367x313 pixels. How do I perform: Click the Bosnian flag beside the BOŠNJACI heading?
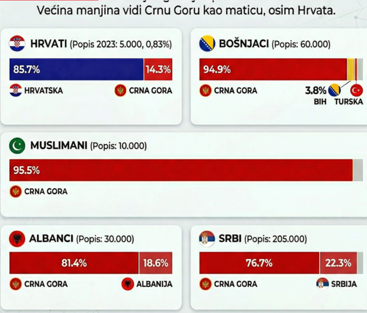click(207, 44)
